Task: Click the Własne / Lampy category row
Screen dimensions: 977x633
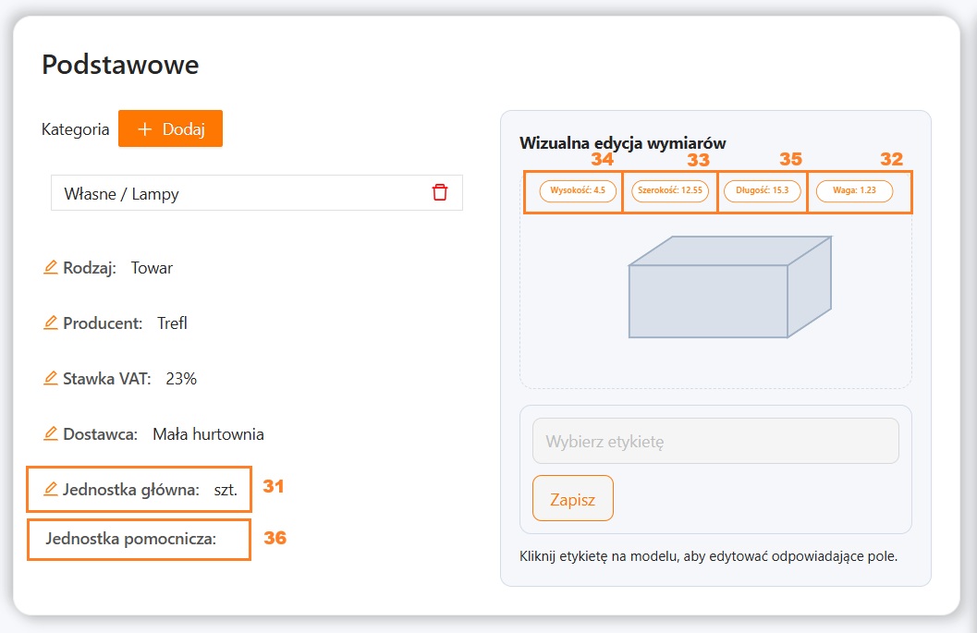Action: coord(240,193)
